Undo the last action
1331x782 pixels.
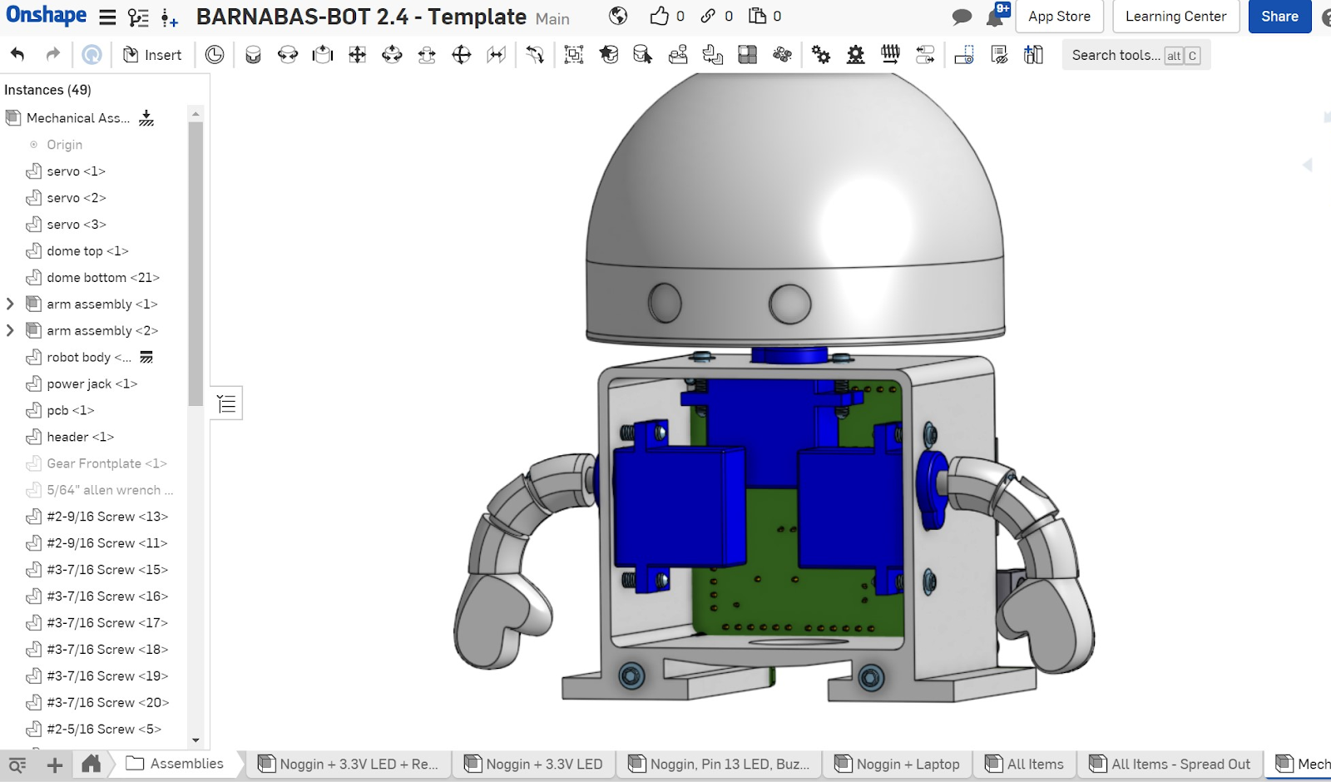(17, 55)
